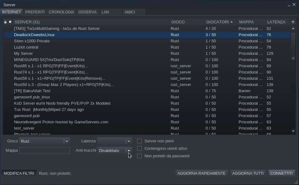Screen dimensions: 299x185
Task: Select test_server row
Action: point(147,128)
